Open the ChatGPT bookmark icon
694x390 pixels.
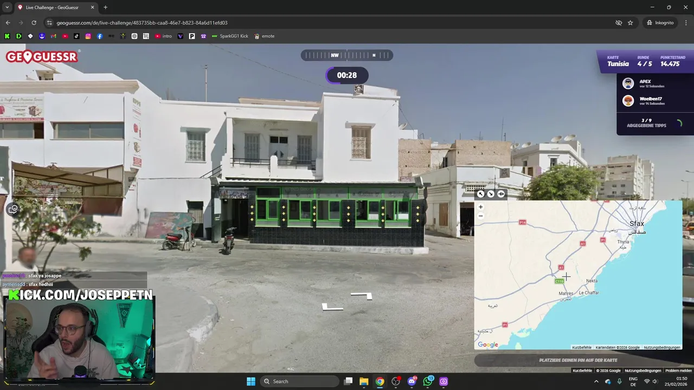tap(134, 36)
